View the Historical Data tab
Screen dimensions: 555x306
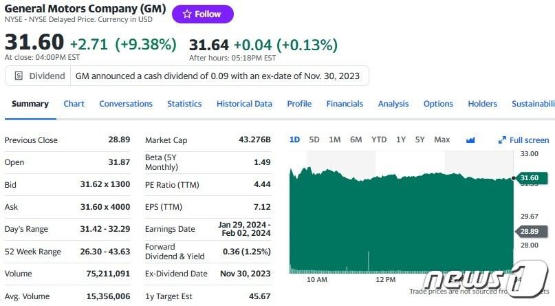click(244, 104)
